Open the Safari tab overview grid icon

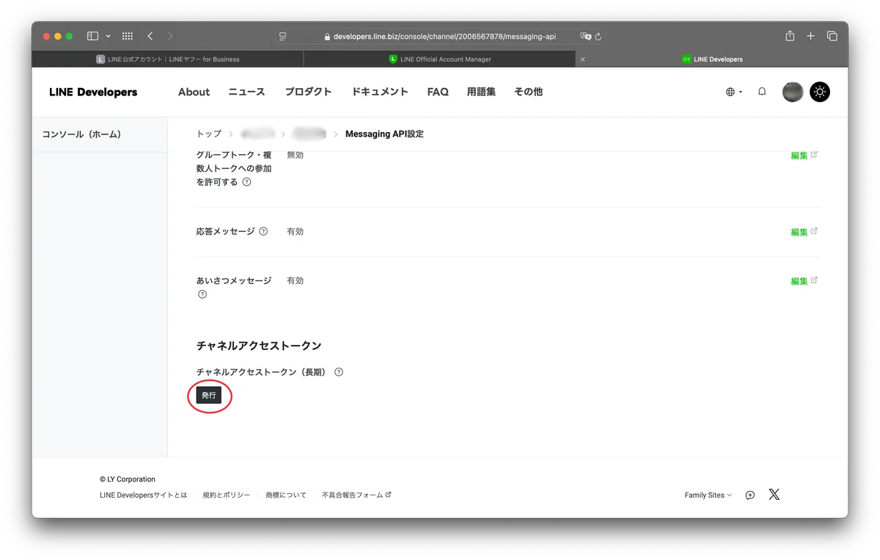click(127, 36)
